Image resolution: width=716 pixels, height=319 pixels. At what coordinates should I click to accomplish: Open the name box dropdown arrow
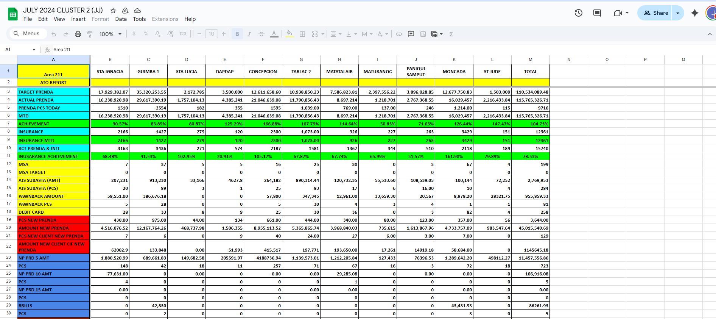[34, 50]
